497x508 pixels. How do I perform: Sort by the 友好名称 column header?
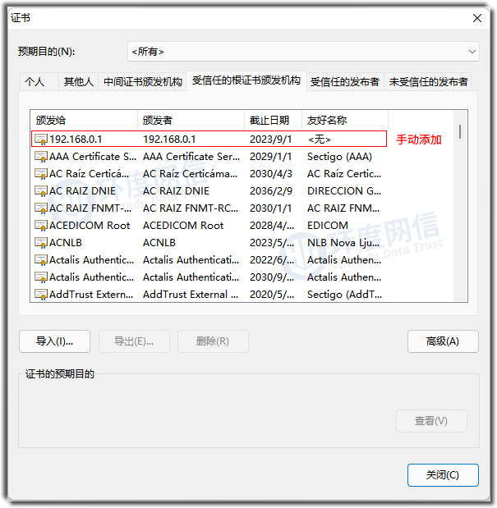click(x=345, y=121)
